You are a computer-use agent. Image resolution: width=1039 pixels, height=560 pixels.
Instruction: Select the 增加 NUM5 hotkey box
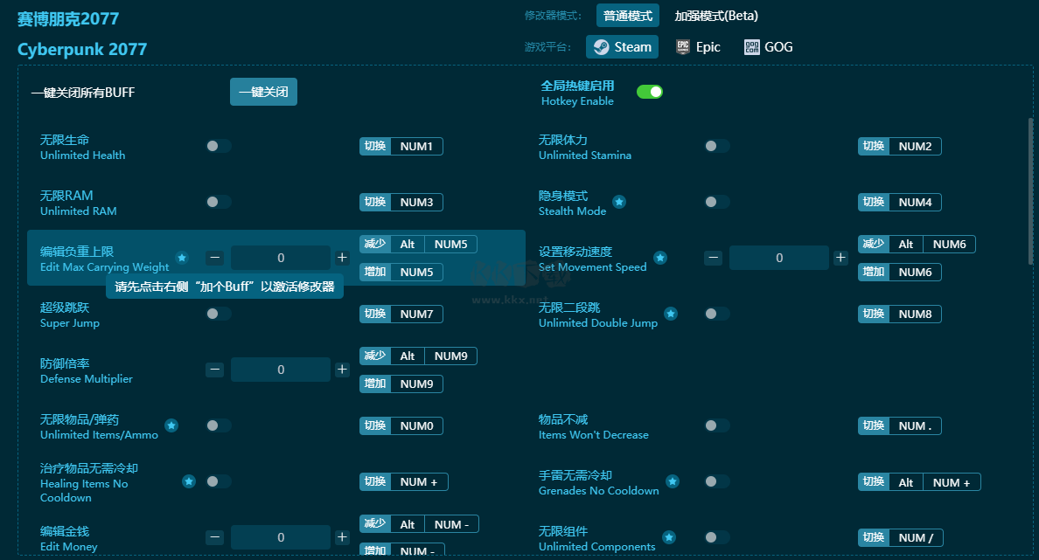[x=401, y=272]
